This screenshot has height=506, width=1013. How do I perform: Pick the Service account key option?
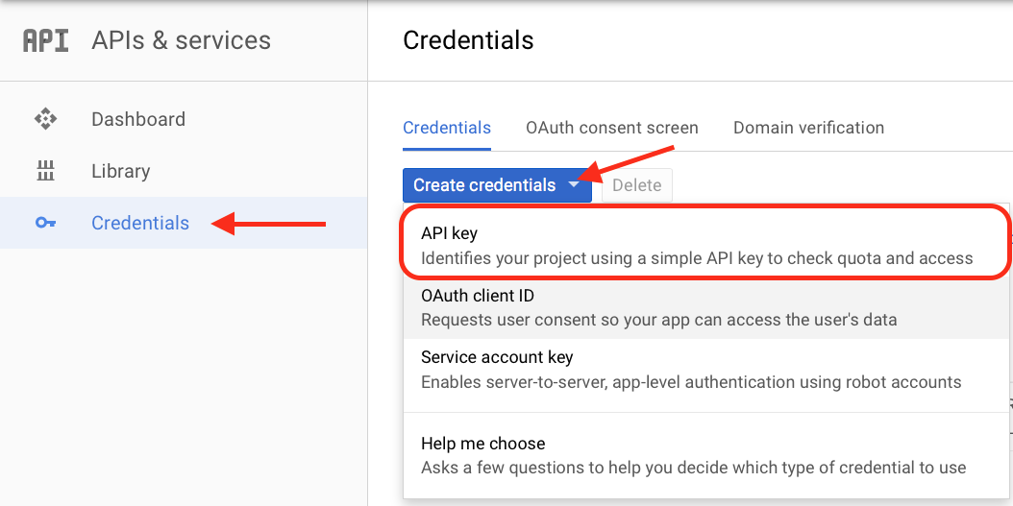(497, 357)
